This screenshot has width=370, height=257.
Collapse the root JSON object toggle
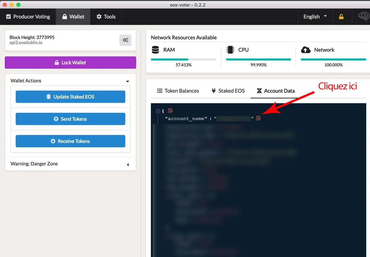[x=158, y=111]
